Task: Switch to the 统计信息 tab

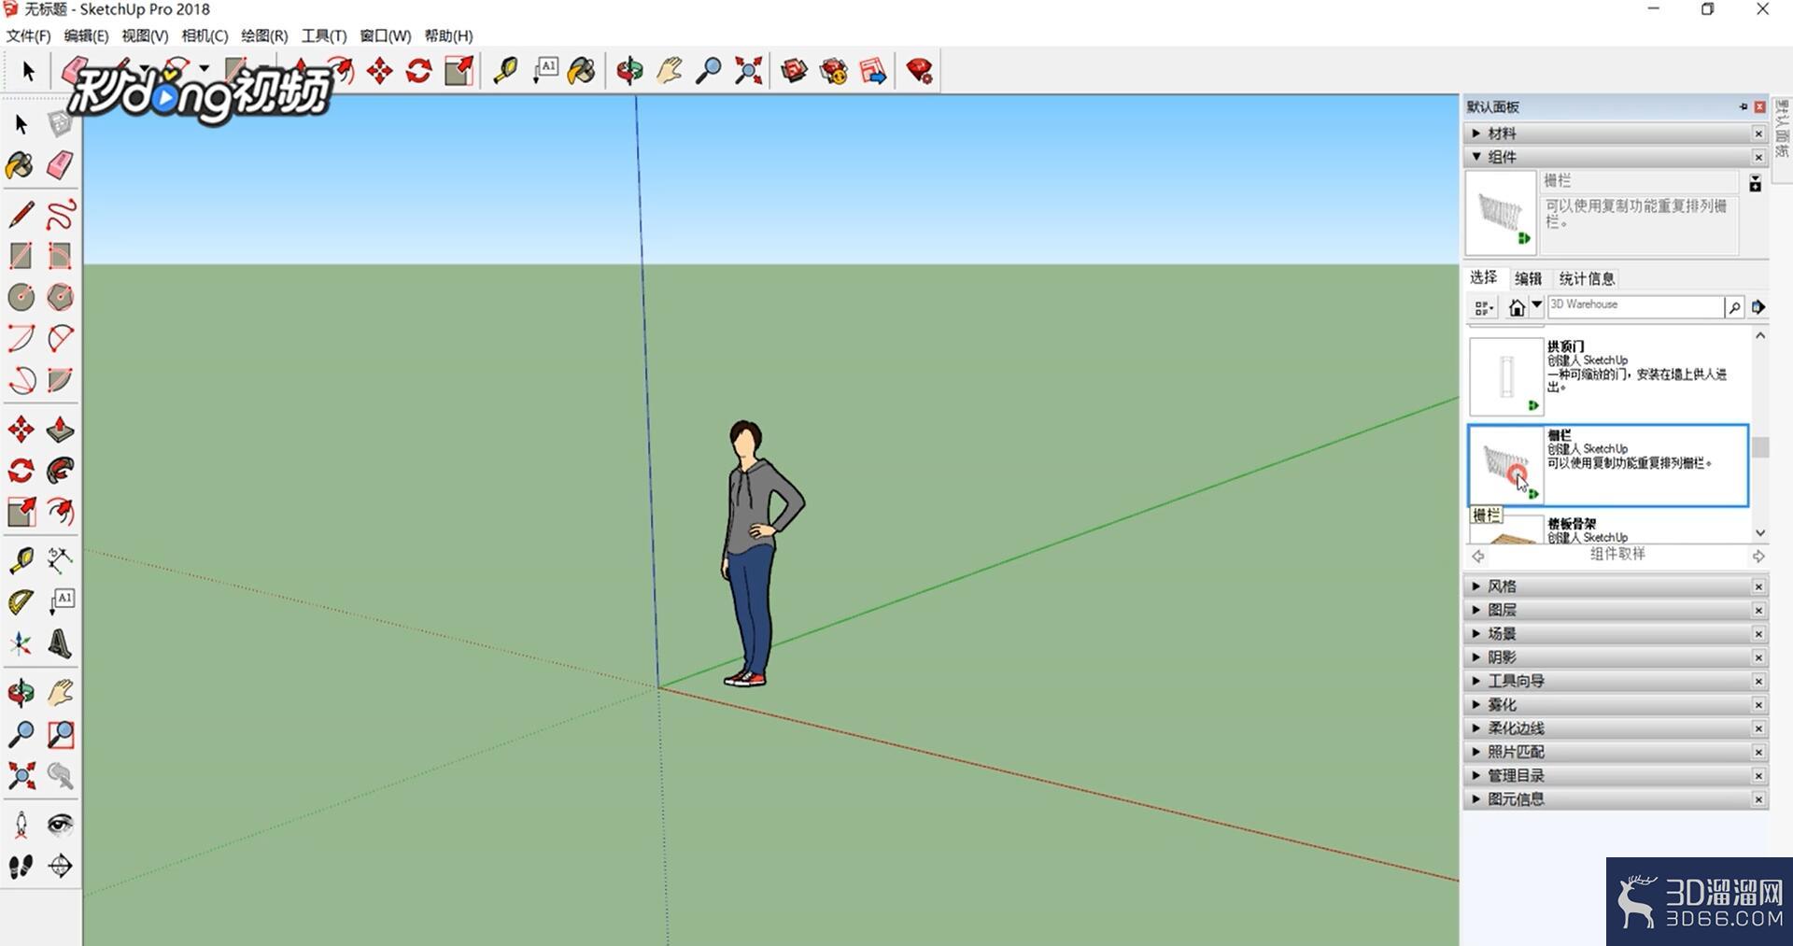Action: tap(1587, 278)
